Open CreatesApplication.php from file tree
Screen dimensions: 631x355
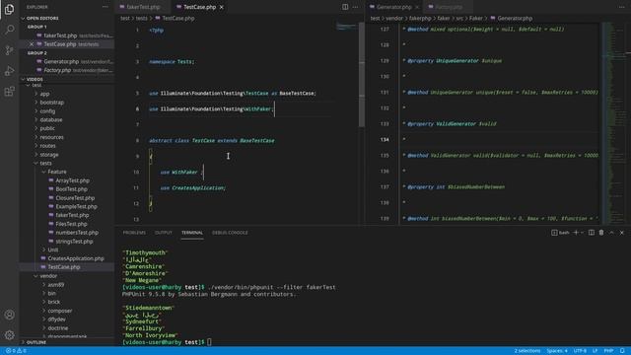click(76, 258)
